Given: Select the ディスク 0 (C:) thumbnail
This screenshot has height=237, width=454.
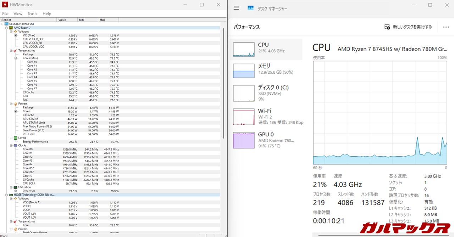Looking at the screenshot, I should 244,93.
